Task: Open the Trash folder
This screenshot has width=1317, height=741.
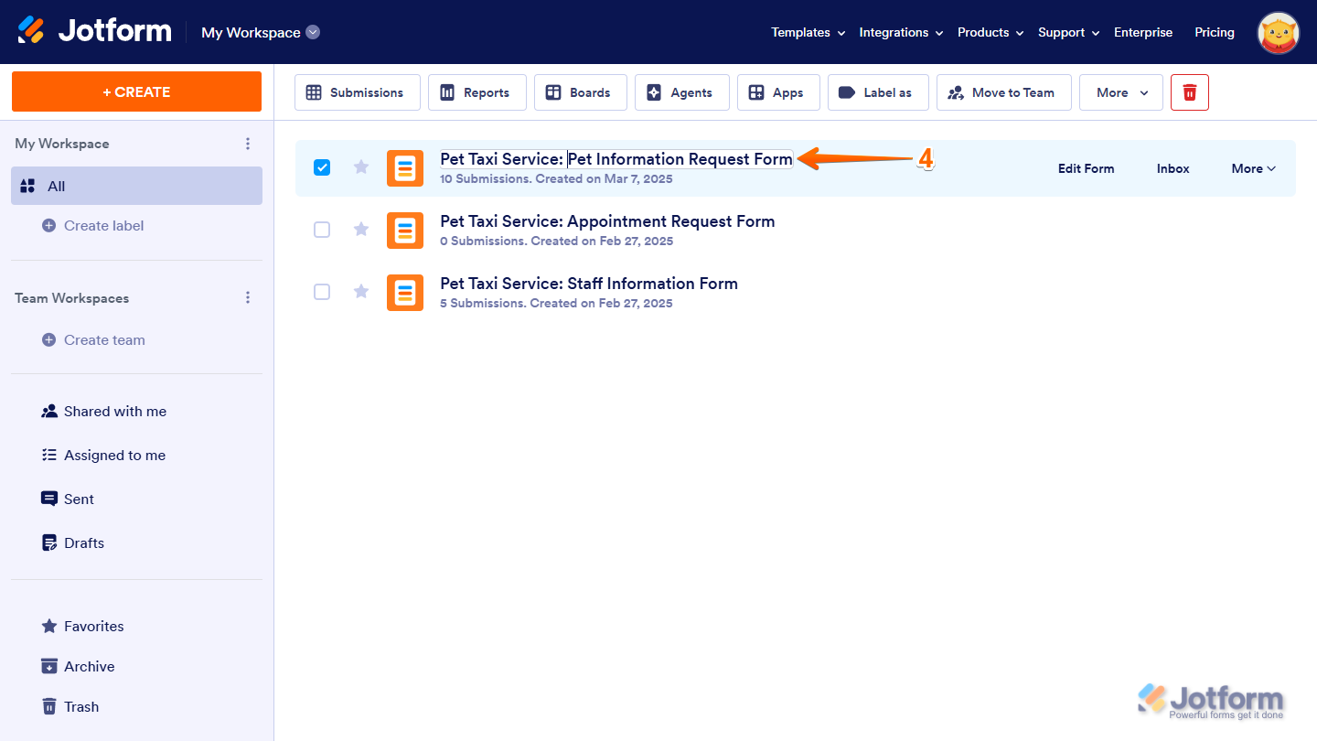Action: (x=70, y=707)
